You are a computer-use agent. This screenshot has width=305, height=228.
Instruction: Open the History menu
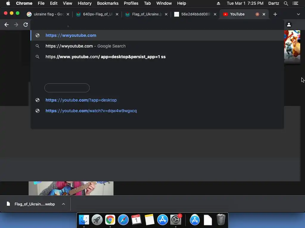[x=85, y=3]
